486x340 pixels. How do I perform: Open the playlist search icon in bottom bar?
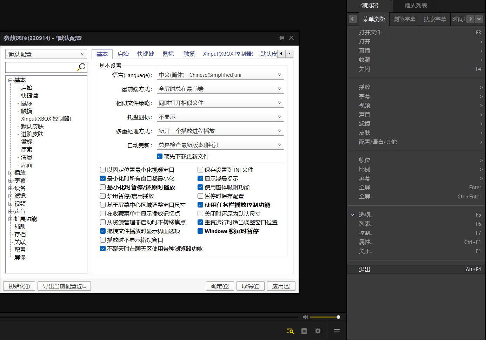[290, 331]
